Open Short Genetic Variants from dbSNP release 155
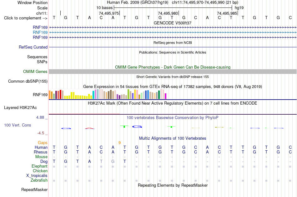This screenshot has width=297, height=197. 173,77
